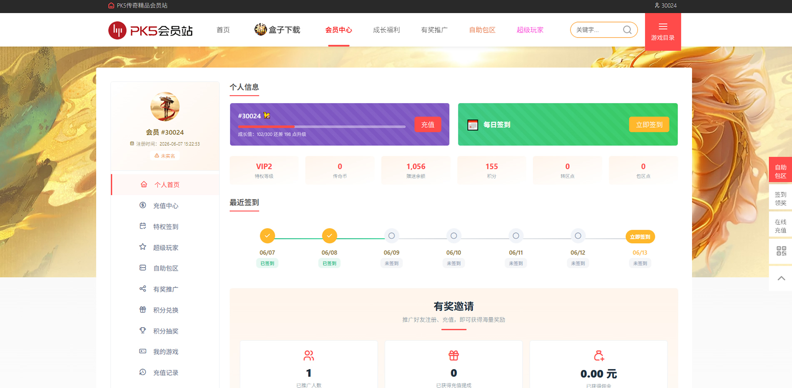Click the 0 包区点 card
The width and height of the screenshot is (792, 388).
click(643, 170)
